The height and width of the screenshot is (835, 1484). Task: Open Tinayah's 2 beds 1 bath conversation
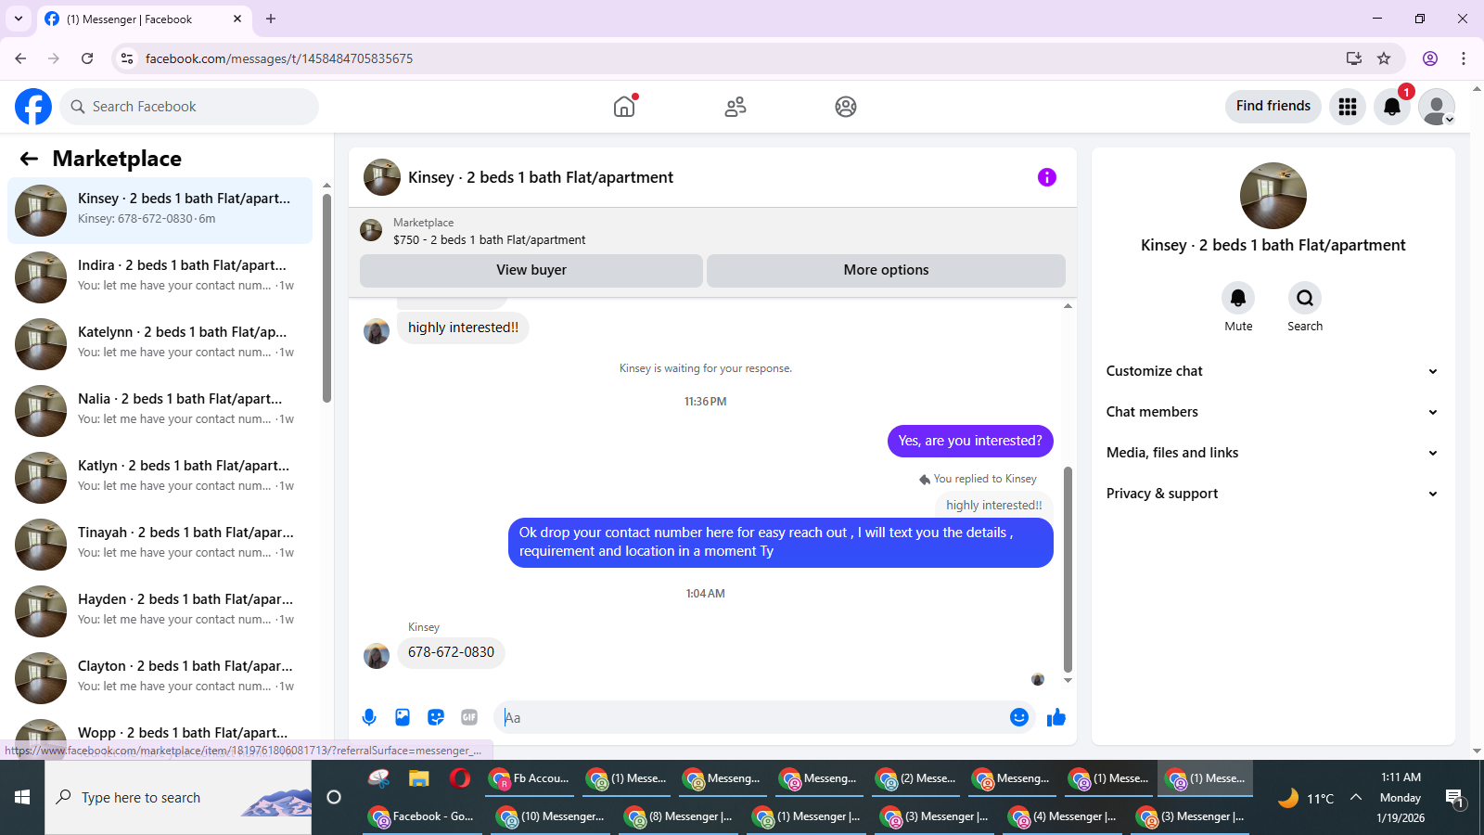pos(160,545)
